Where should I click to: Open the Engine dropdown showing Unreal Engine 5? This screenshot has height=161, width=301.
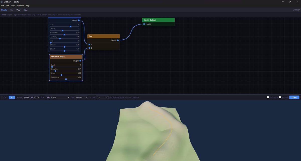tap(31, 97)
